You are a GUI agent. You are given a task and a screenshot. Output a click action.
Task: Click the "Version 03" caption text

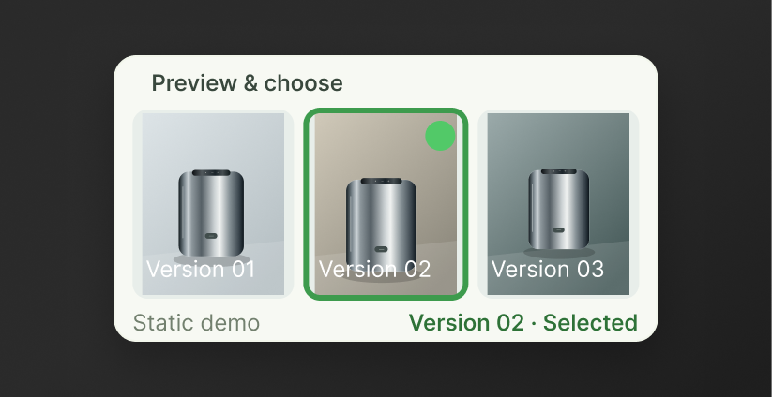[548, 270]
